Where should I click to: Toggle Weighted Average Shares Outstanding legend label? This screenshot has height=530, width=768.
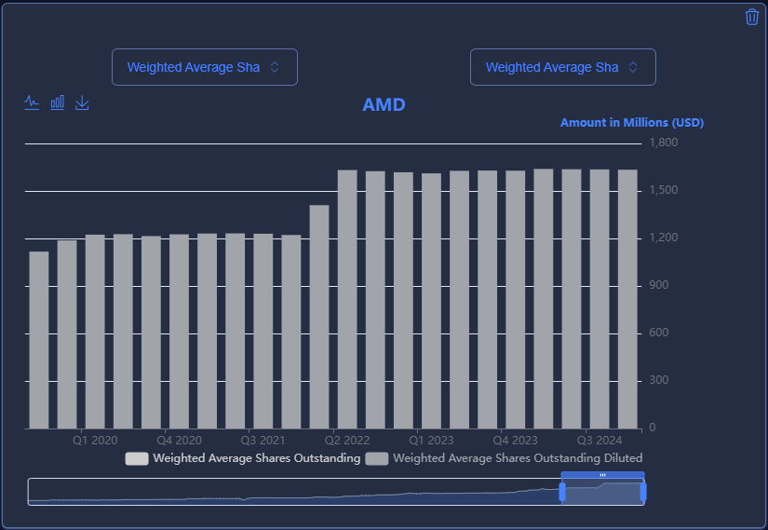(x=256, y=458)
